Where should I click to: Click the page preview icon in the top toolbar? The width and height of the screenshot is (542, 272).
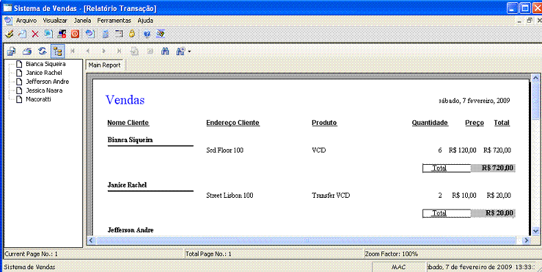(x=22, y=34)
